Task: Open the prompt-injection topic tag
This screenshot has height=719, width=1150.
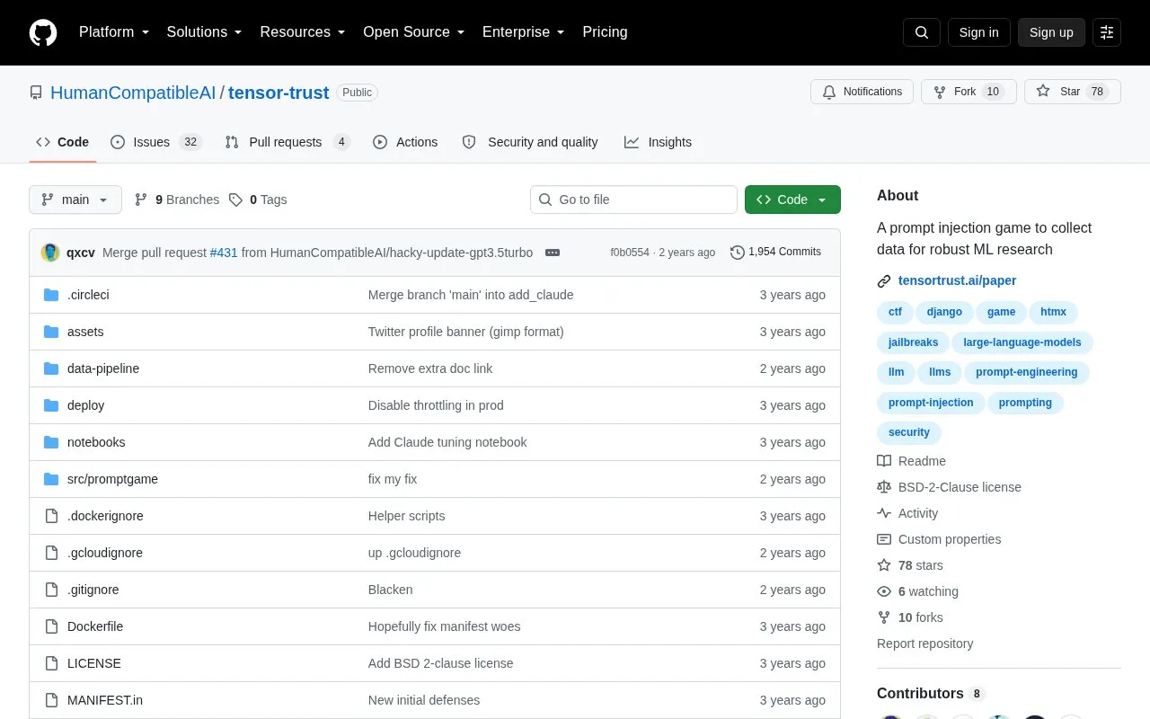Action: coord(931,403)
